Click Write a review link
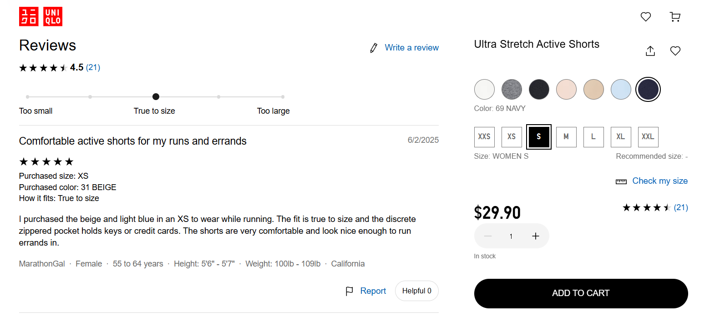This screenshot has height=317, width=720. tap(412, 48)
